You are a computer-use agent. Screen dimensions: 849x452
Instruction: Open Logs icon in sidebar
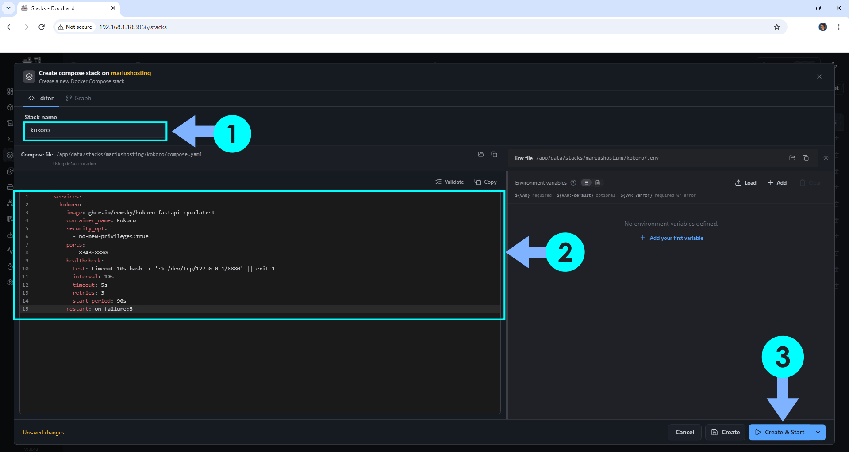(10, 123)
